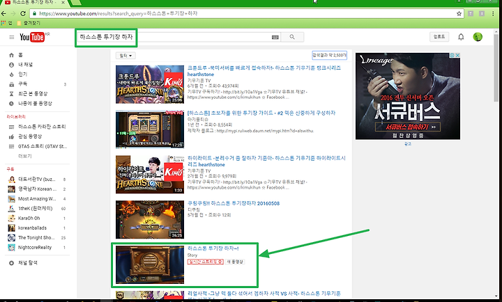Click the 업로드 upload button
Screen dimensions: 502x302
(439, 37)
